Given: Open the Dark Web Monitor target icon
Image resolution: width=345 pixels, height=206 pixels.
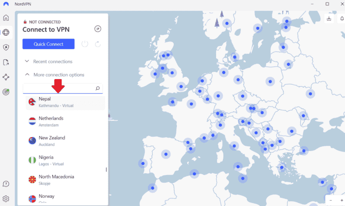Looking at the screenshot, I should [x=6, y=92].
